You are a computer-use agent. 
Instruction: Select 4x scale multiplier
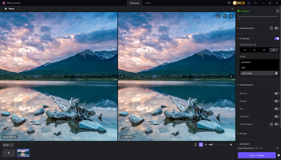[x=264, y=50]
